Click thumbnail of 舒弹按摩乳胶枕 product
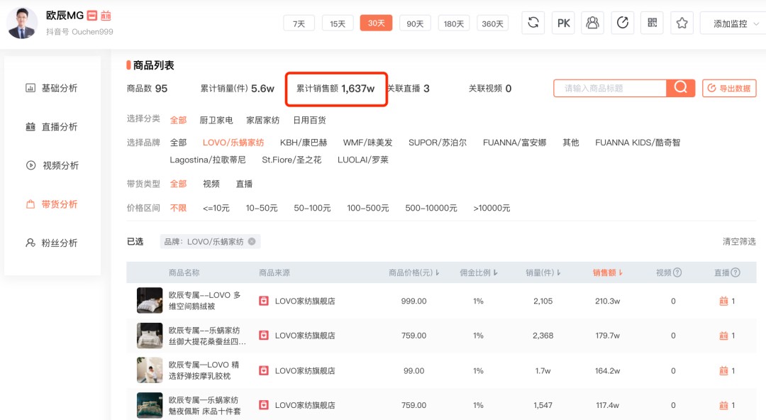 coord(150,370)
